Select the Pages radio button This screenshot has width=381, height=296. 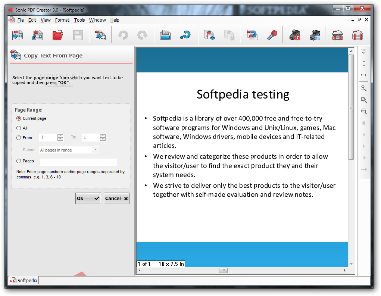click(19, 161)
